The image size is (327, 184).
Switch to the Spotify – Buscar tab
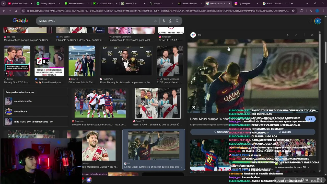(x=49, y=4)
